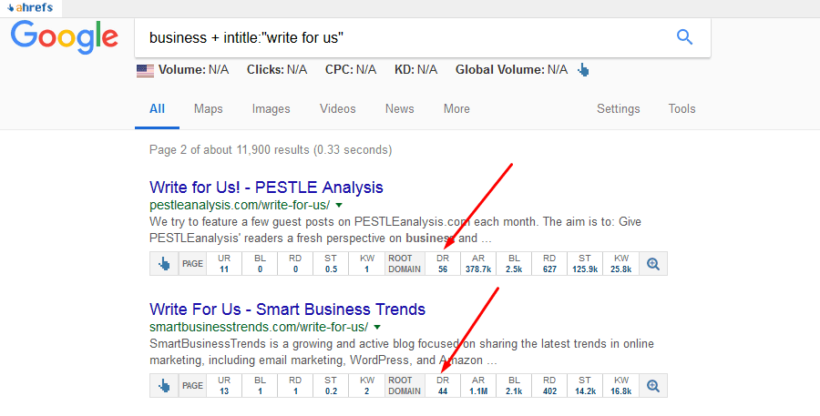Open the More search menu
Screen dimensions: 820x416
click(456, 108)
